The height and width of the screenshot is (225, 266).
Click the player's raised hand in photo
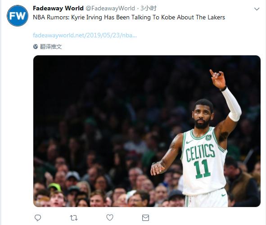pos(218,79)
